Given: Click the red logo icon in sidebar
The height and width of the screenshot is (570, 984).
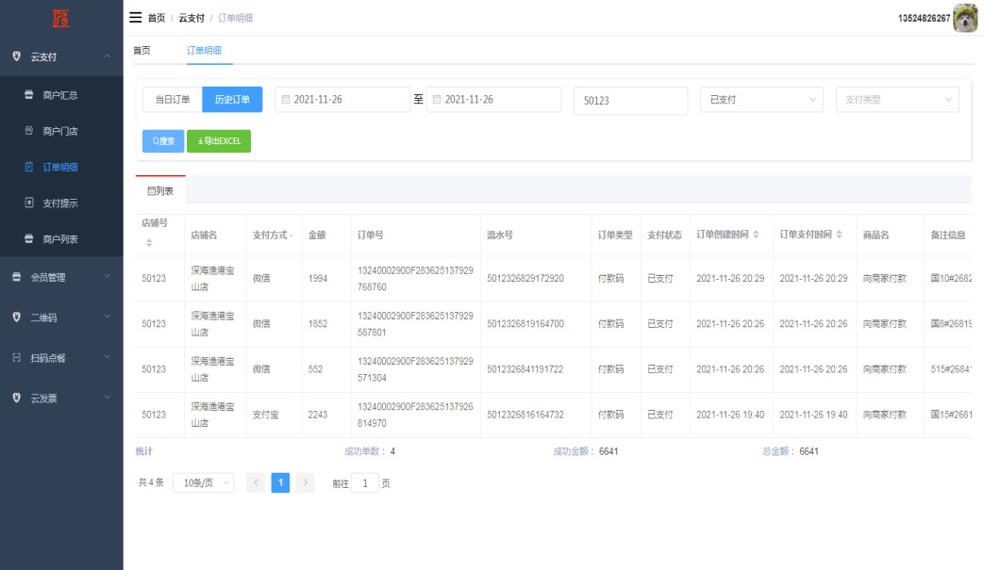Looking at the screenshot, I should click(x=60, y=18).
